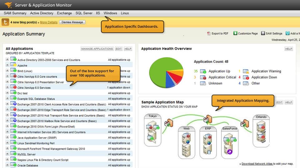
Task: Click the Orlando node on the map
Action: coord(261,131)
